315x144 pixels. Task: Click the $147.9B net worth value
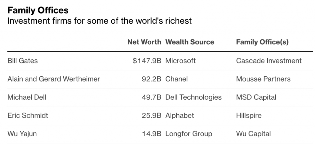point(147,61)
